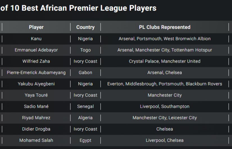Click Yakubu Aiyegbeni's name cell
Viewport: 232px width, 149px height.
pos(36,84)
